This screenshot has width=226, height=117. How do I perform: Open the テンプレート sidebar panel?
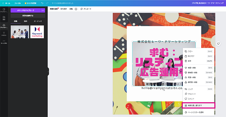coord(4,10)
